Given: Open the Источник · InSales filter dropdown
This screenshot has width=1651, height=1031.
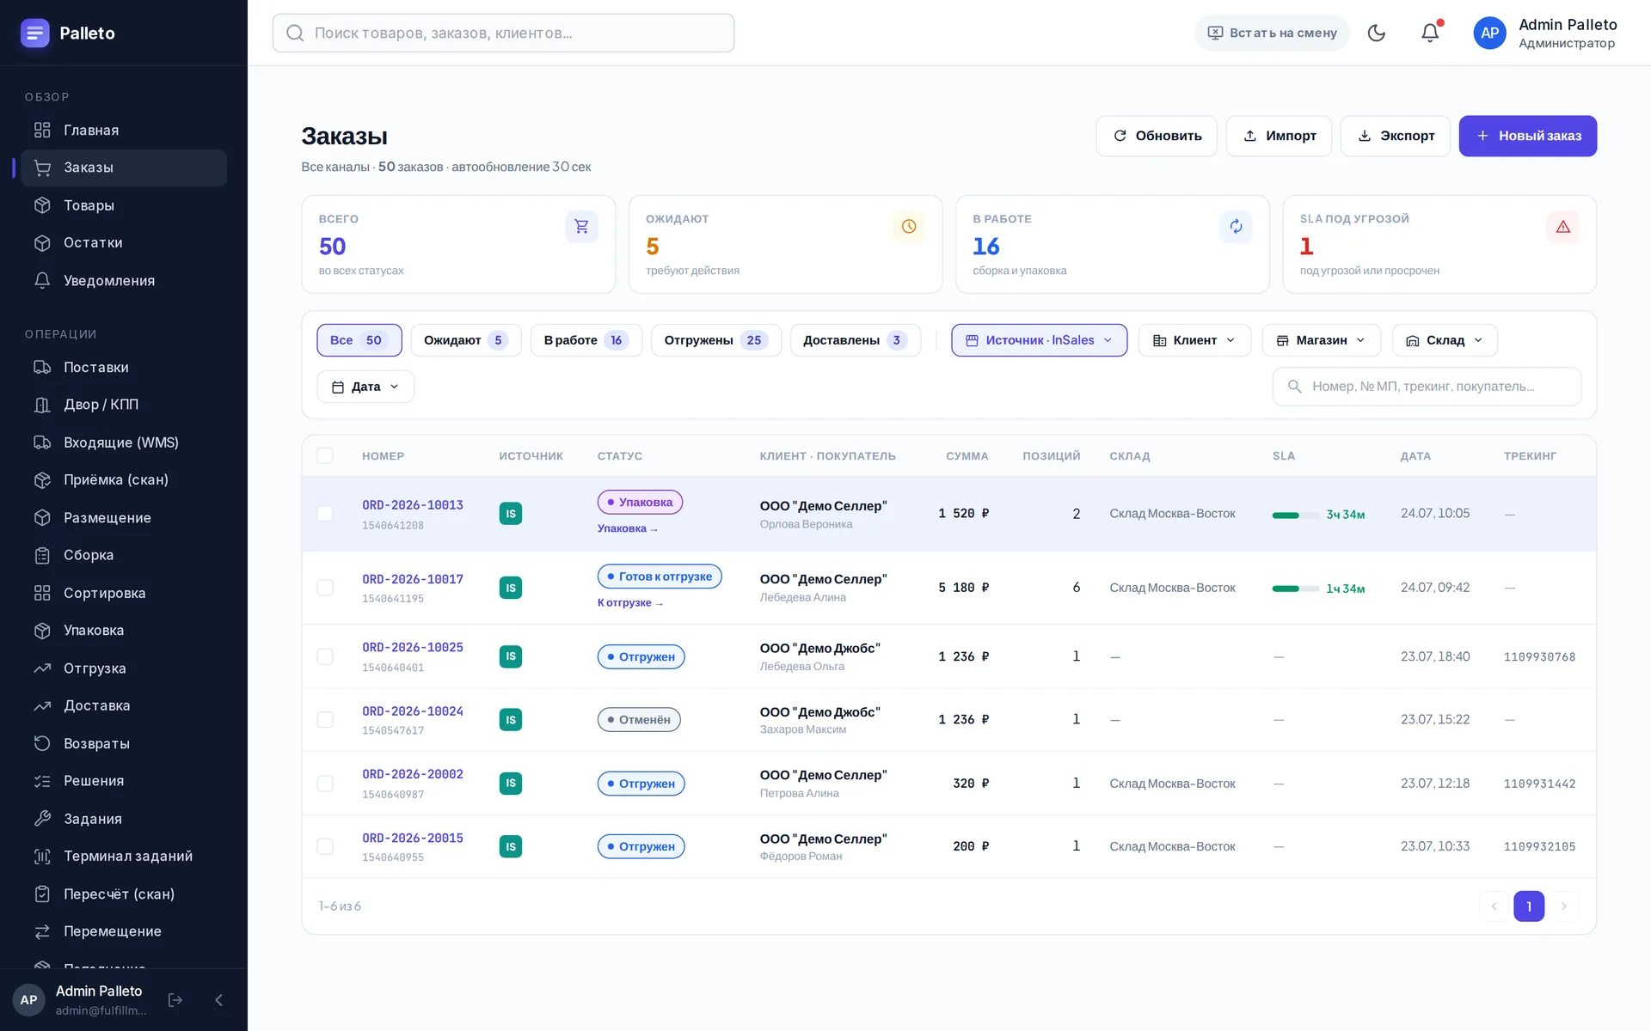Looking at the screenshot, I should [x=1039, y=340].
